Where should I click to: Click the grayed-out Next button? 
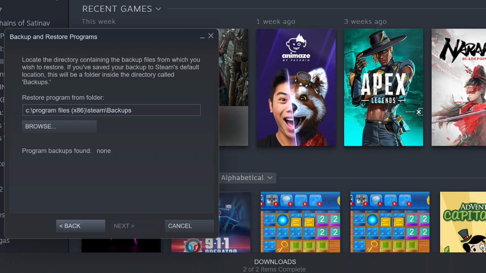[124, 226]
